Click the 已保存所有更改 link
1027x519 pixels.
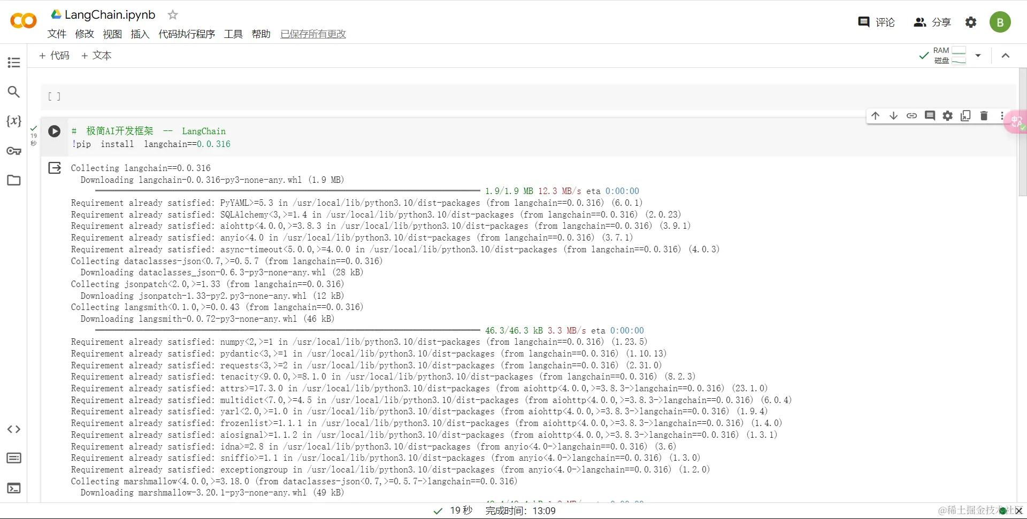click(x=313, y=34)
